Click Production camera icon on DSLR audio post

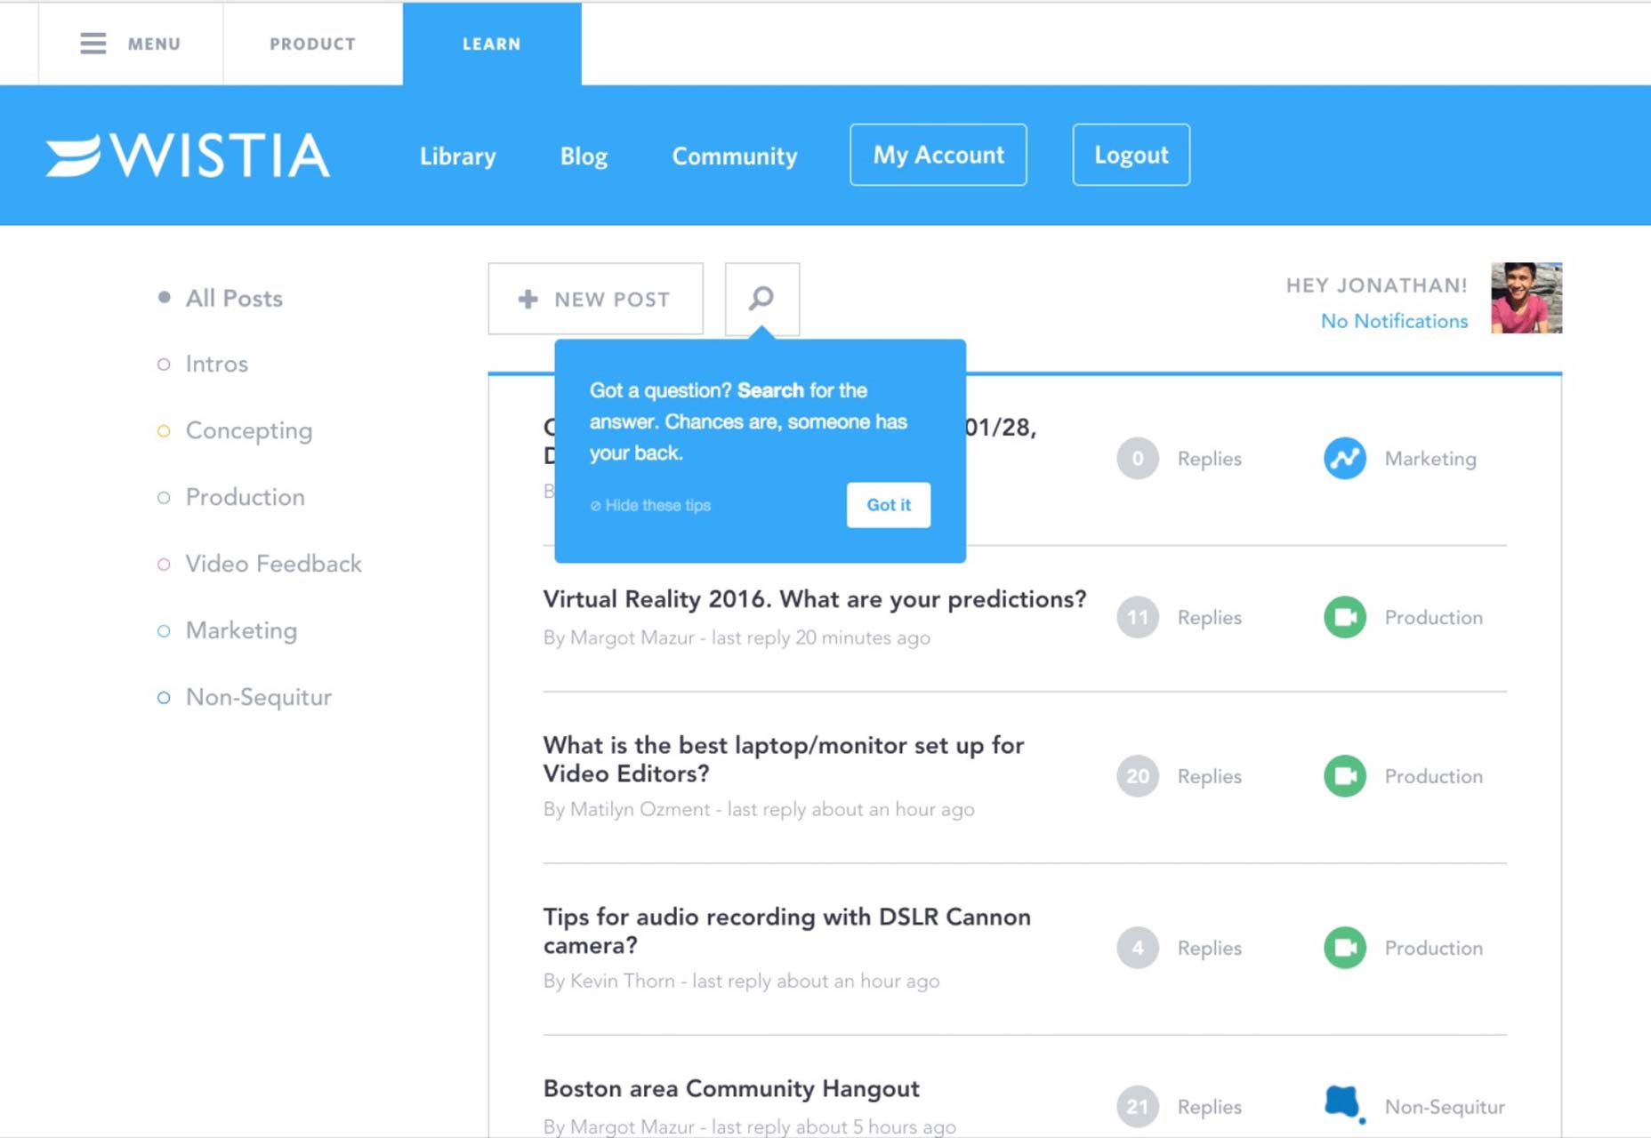coord(1345,948)
